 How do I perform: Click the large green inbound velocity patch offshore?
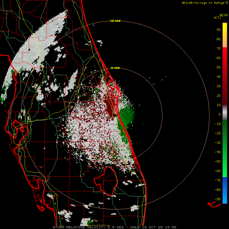[x=127, y=115]
